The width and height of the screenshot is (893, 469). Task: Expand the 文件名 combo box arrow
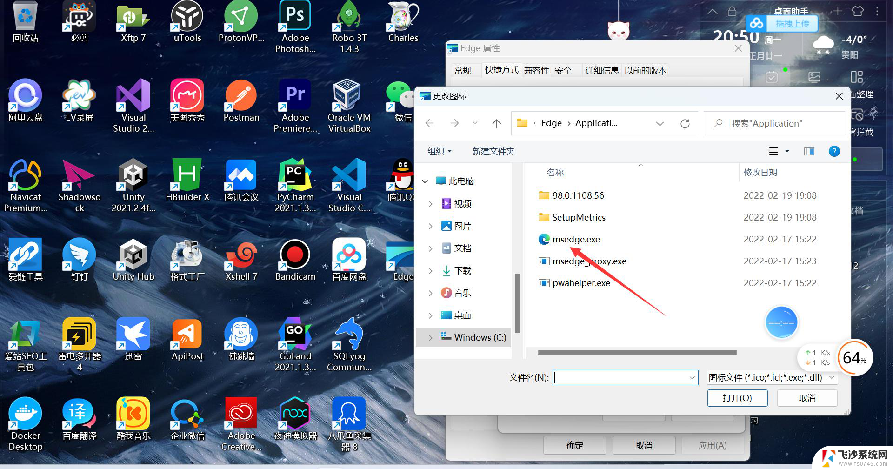coord(692,378)
